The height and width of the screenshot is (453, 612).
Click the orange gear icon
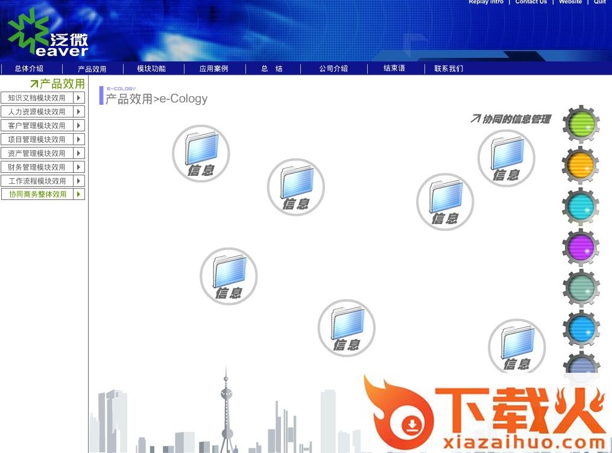579,164
